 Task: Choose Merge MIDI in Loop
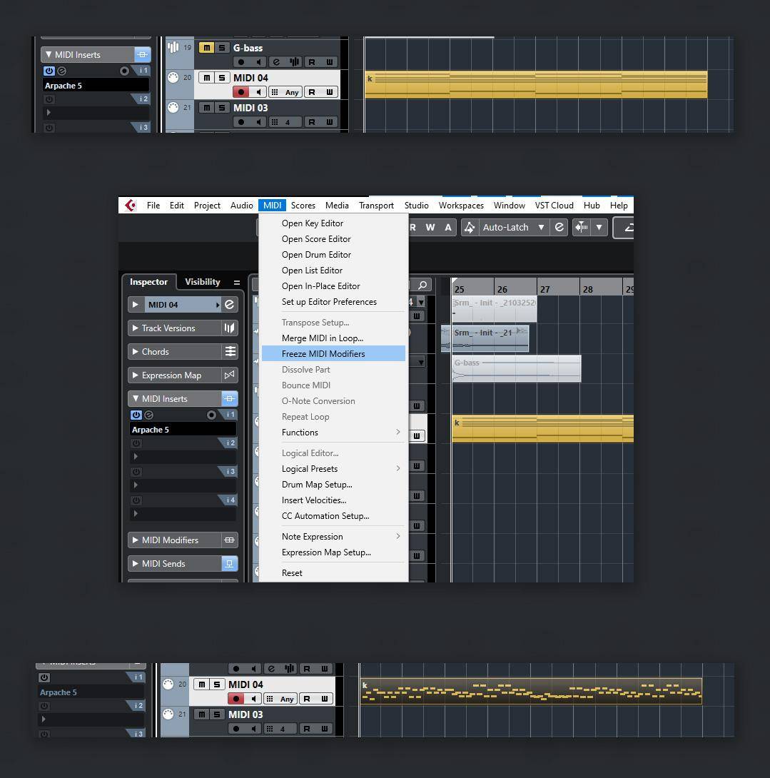pos(322,338)
